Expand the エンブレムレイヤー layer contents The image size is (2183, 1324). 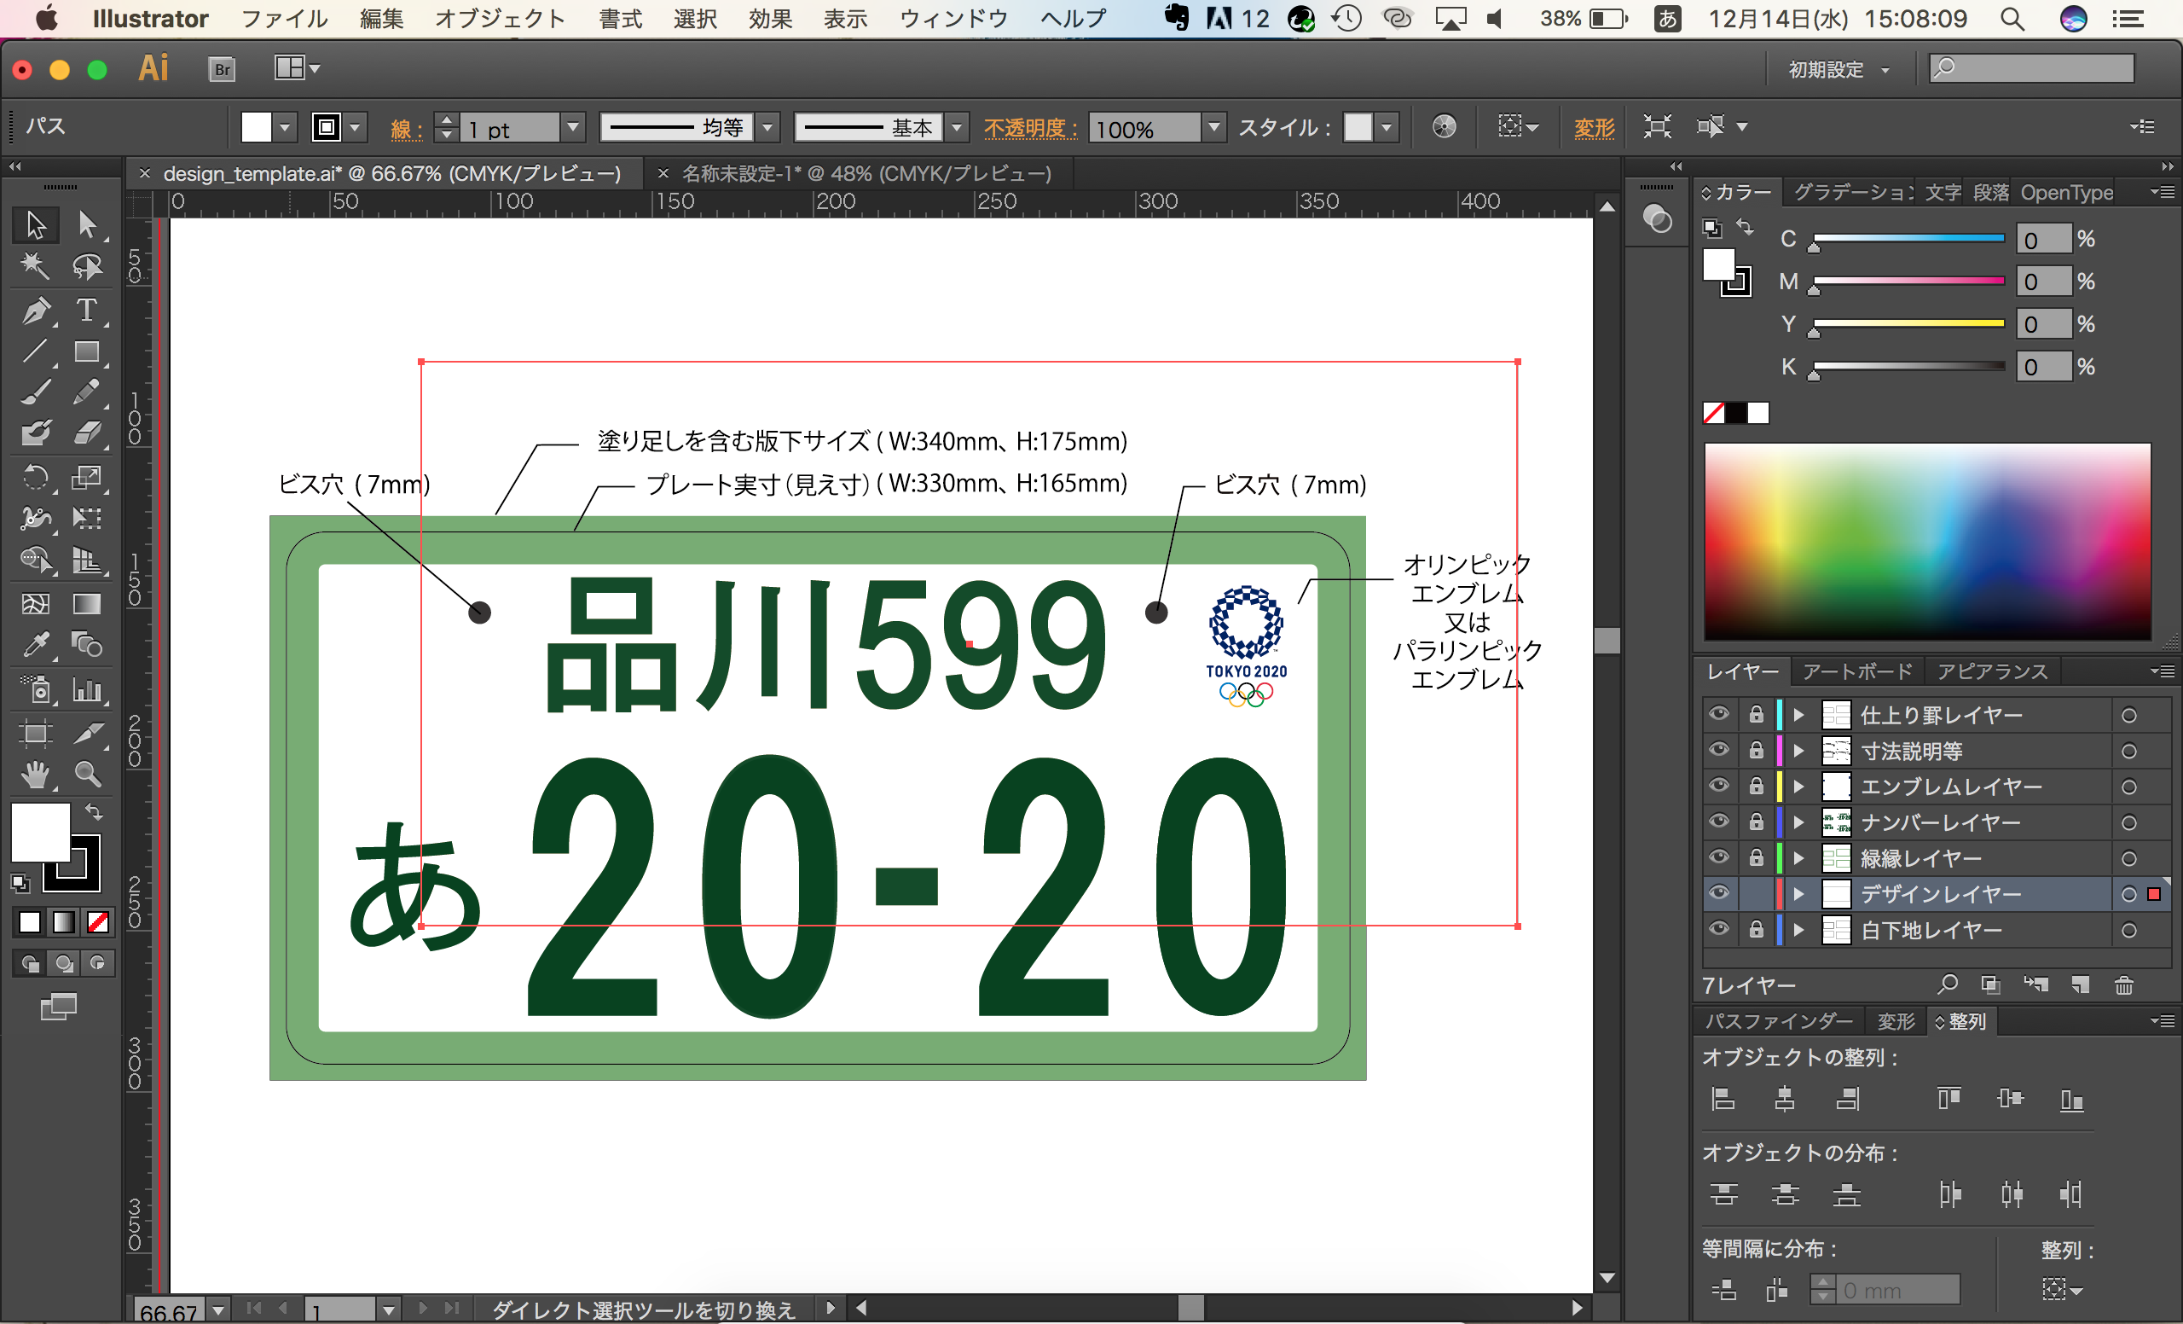tap(1798, 787)
